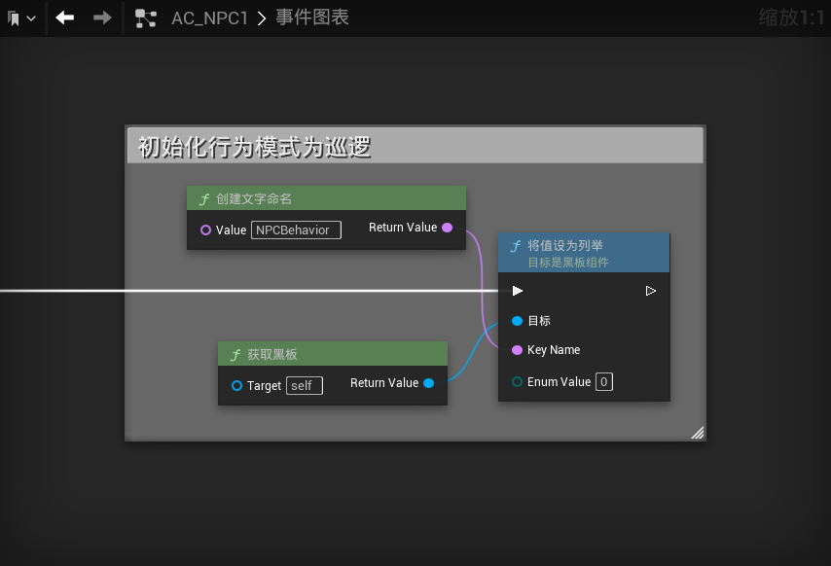Click the blueprint graph hierarchy icon
This screenshot has width=831, height=566.
point(146,18)
